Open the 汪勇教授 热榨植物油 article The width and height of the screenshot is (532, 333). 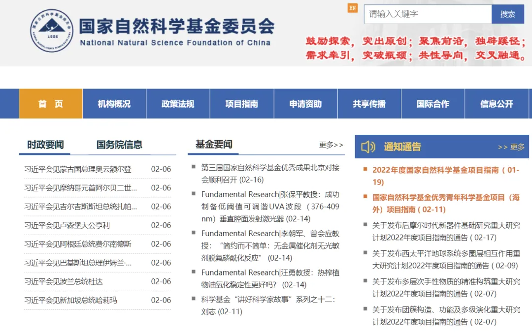tap(270, 278)
